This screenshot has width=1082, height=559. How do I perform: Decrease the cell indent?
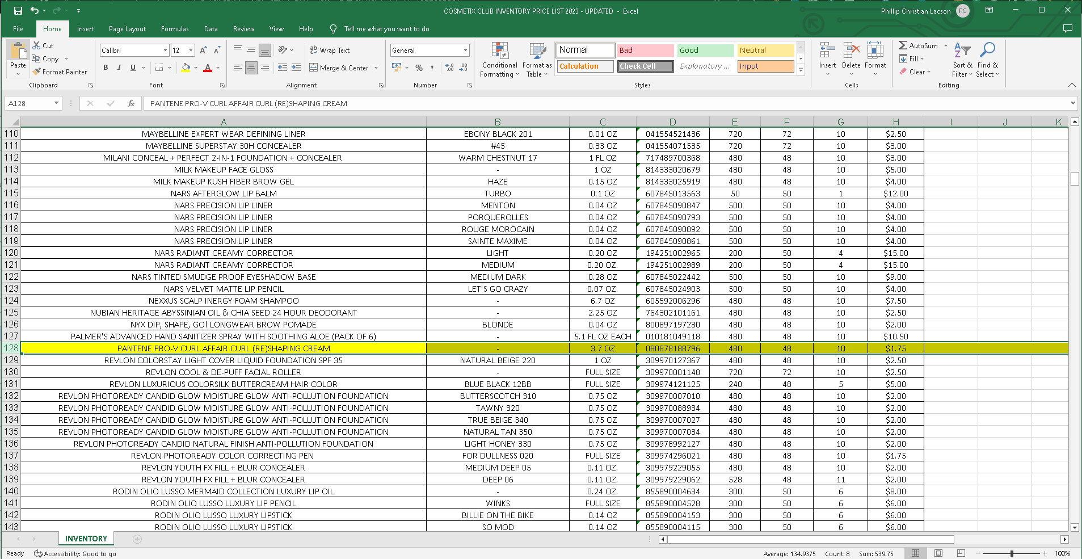coord(283,68)
